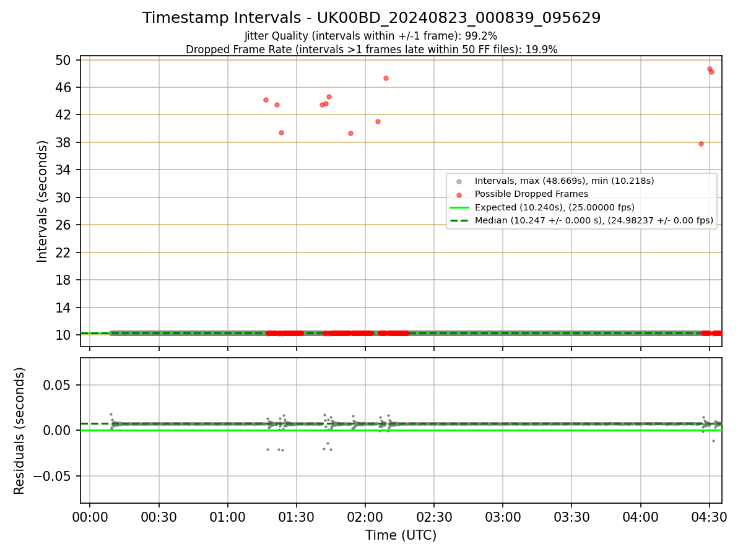The width and height of the screenshot is (743, 557).
Task: Click the red outlier near 47 seconds after 02:00
Action: coord(386,78)
